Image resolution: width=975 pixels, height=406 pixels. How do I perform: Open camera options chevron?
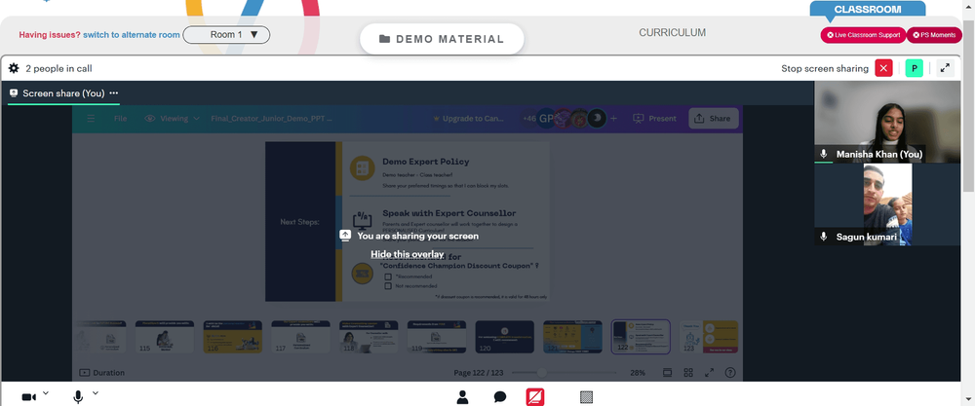click(46, 393)
